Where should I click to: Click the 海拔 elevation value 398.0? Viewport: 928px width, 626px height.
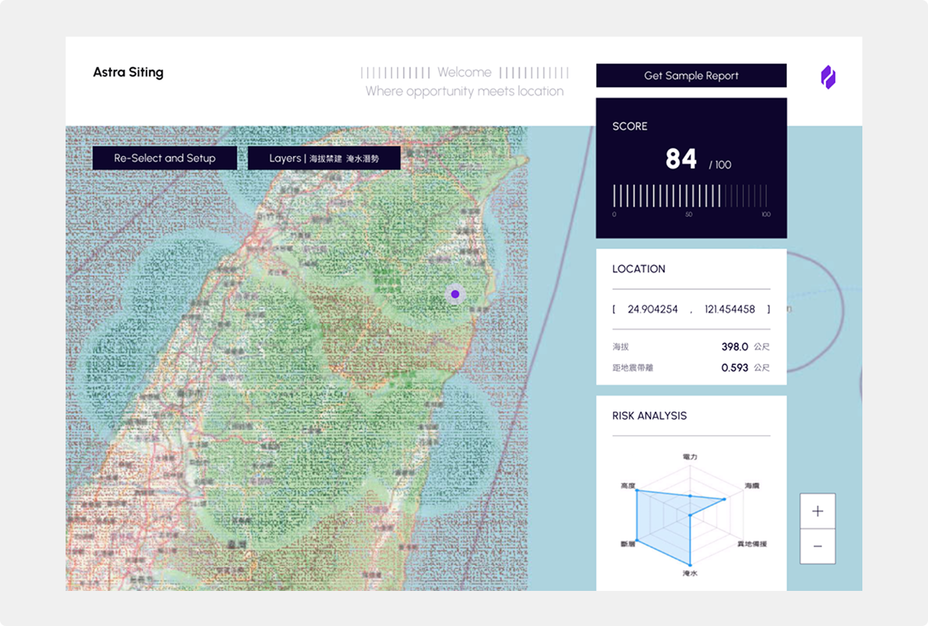tap(734, 347)
